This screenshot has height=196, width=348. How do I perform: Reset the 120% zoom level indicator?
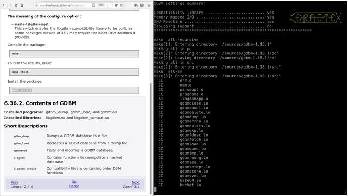[x=101, y=5]
